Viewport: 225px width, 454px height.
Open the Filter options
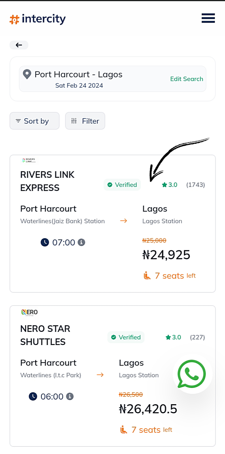85,121
